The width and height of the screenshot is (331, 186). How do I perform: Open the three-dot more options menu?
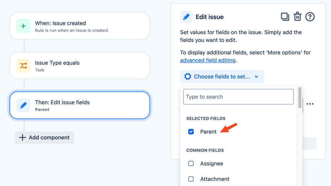pyautogui.click(x=310, y=104)
